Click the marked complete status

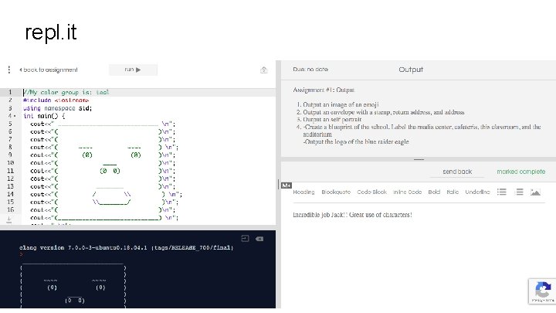(x=521, y=172)
